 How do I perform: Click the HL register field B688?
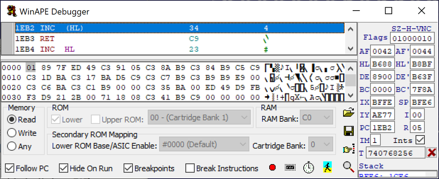pos(383,64)
